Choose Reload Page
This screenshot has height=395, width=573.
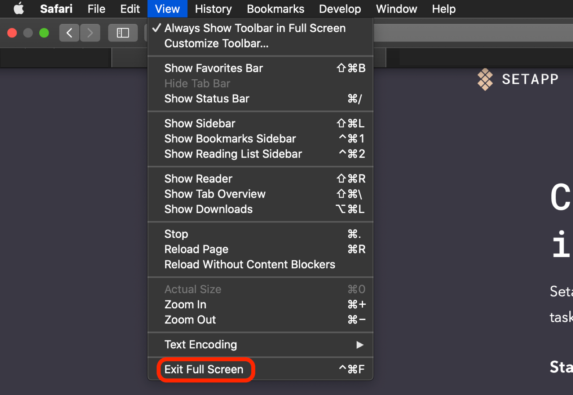click(197, 249)
